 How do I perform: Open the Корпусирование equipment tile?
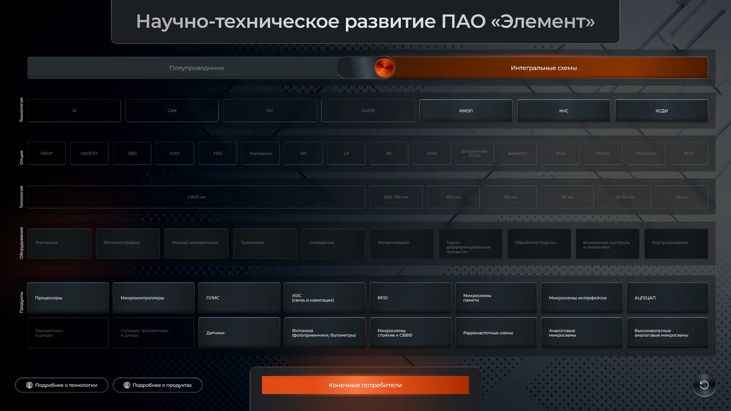pos(676,243)
